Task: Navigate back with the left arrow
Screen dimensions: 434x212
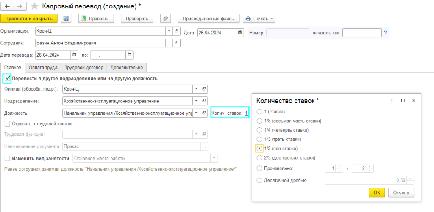Action: tap(8, 6)
